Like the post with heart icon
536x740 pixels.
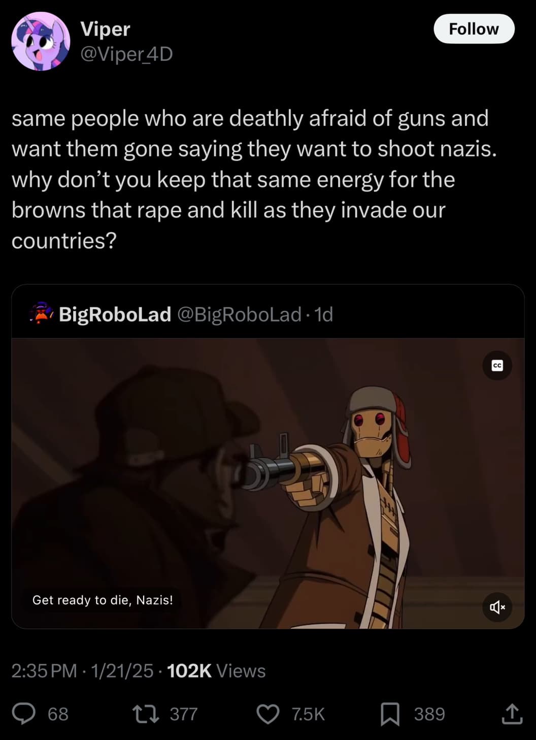(268, 714)
